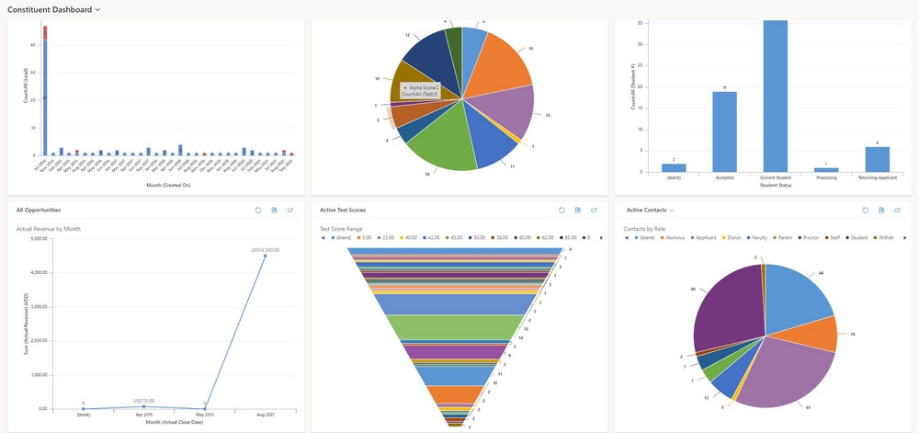
Task: Advance Contacts by Role legend right
Action: [905, 238]
